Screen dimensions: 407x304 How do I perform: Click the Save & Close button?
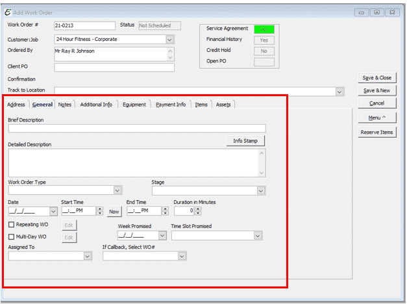tap(377, 78)
